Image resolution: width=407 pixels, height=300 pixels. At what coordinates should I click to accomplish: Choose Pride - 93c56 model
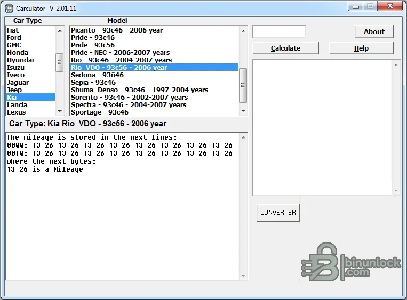click(x=154, y=45)
